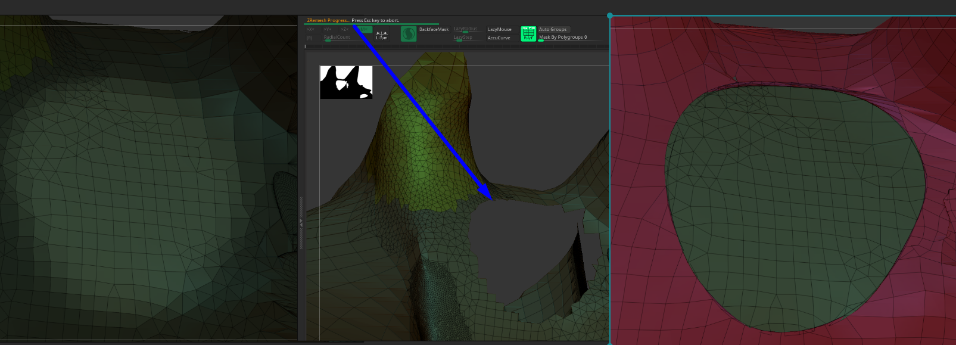
Task: Toggle Z axis symmetry button
Action: (x=344, y=29)
